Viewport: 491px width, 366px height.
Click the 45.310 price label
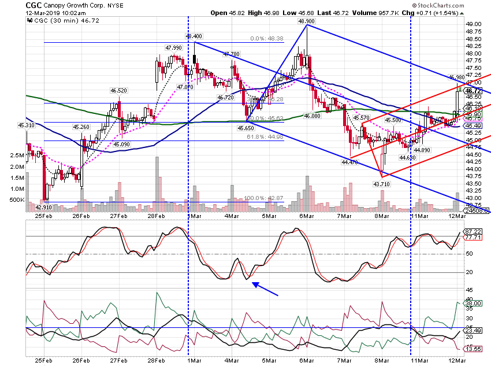coord(27,125)
